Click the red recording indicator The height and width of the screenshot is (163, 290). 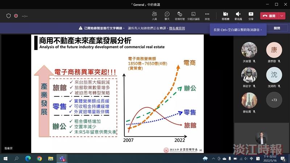click(x=16, y=16)
